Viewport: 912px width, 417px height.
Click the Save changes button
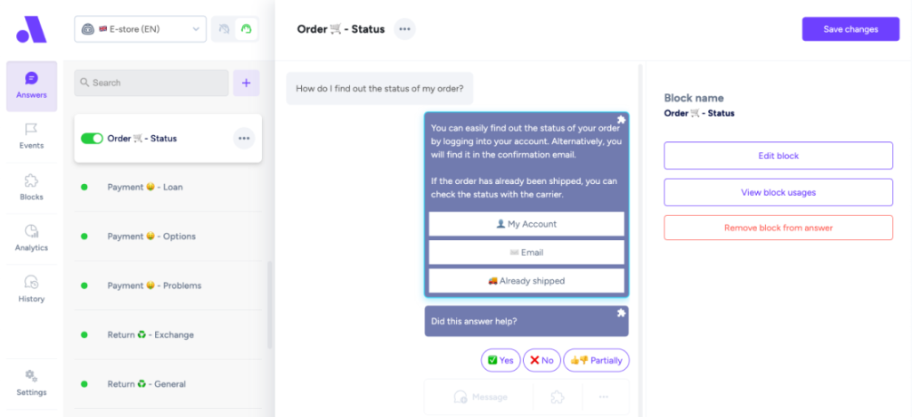tap(850, 29)
